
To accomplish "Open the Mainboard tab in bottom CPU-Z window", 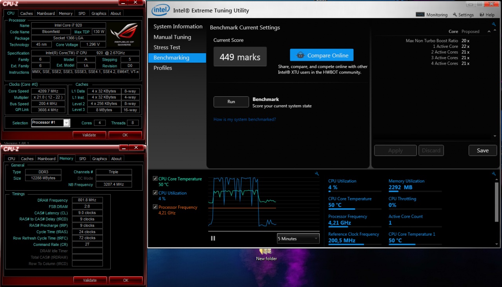I will point(47,159).
